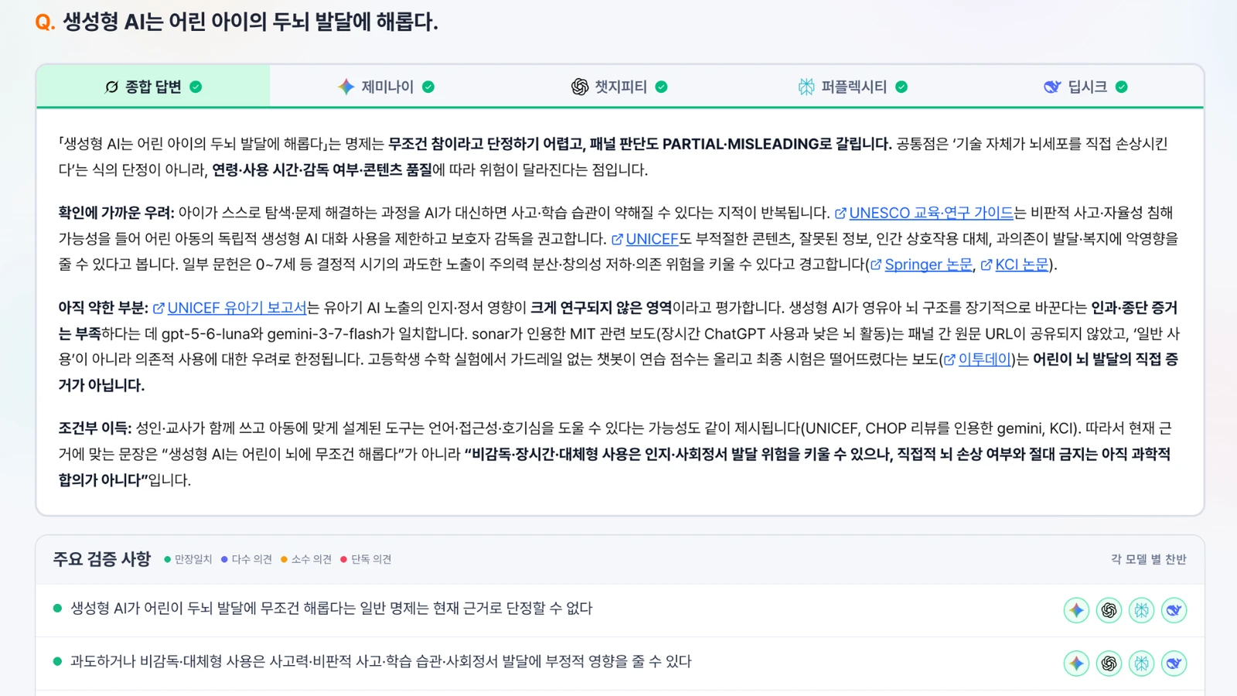Screen dimensions: 1237x696
Task: Click green check badge next to 딥시크
Action: point(1122,87)
